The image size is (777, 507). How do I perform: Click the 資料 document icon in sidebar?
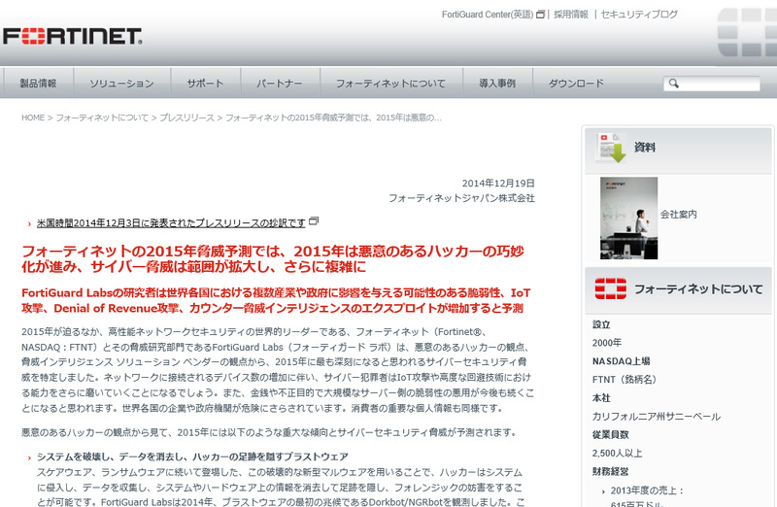611,147
